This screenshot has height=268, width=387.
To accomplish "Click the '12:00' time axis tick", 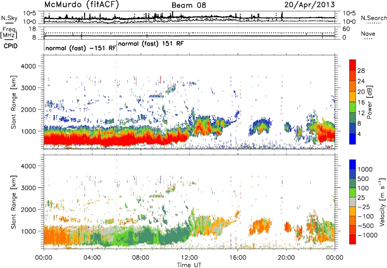I will 189,258.
